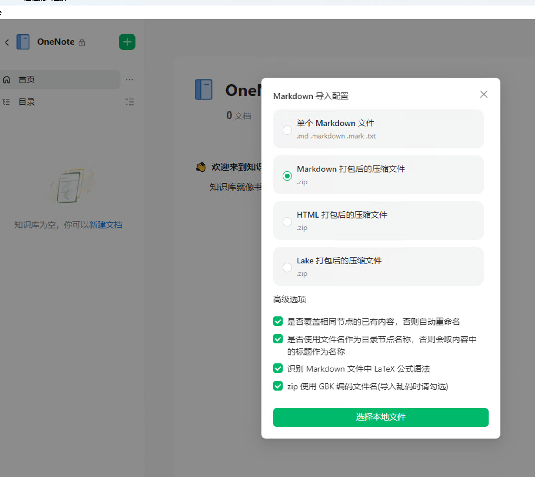535x477 pixels.
Task: Click the OneNote notebook icon in sidebar
Action: pos(23,42)
